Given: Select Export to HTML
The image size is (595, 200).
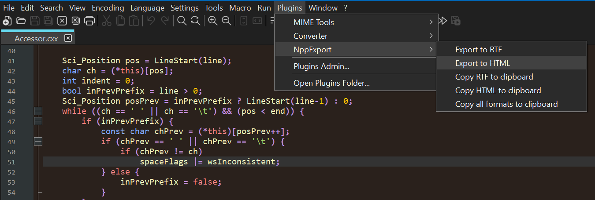Looking at the screenshot, I should point(483,63).
